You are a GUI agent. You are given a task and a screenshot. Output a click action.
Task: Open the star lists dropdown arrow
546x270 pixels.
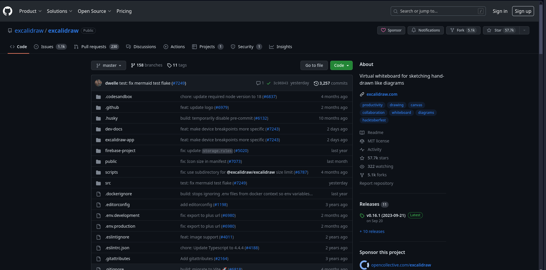(x=524, y=30)
